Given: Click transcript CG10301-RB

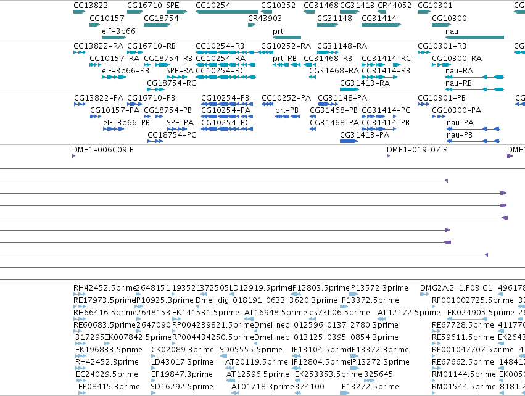Looking at the screenshot, I should [442, 46].
